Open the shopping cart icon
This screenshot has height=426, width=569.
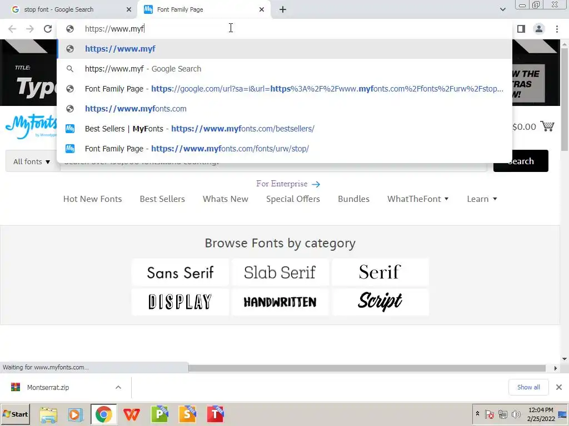pyautogui.click(x=547, y=126)
